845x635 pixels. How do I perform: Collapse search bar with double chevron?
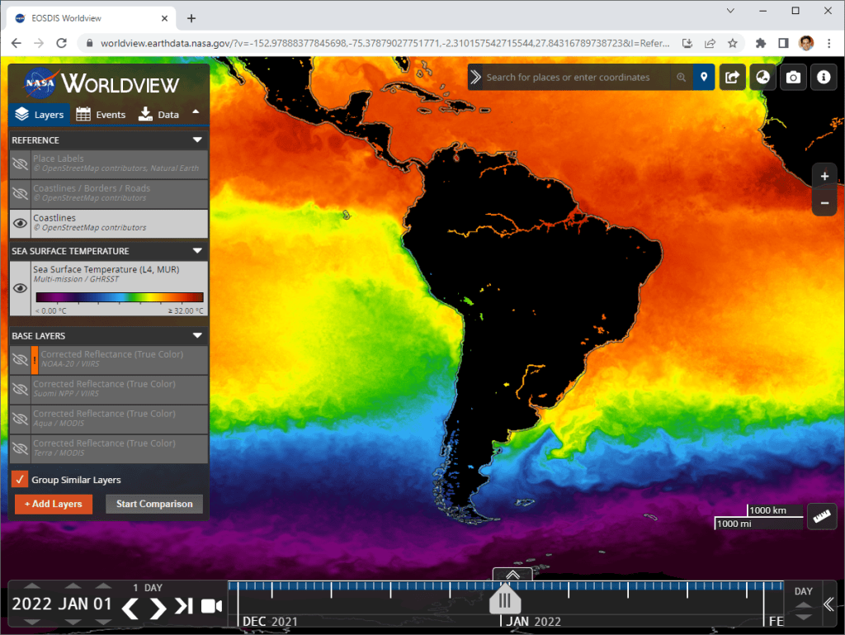[x=475, y=77]
